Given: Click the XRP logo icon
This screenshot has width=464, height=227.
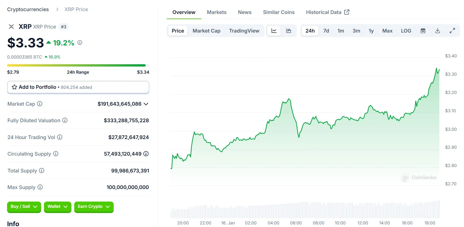Looking at the screenshot, I should [x=11, y=27].
